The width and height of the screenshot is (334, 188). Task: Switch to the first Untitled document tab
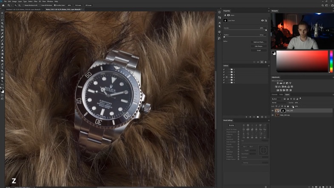tap(23, 9)
